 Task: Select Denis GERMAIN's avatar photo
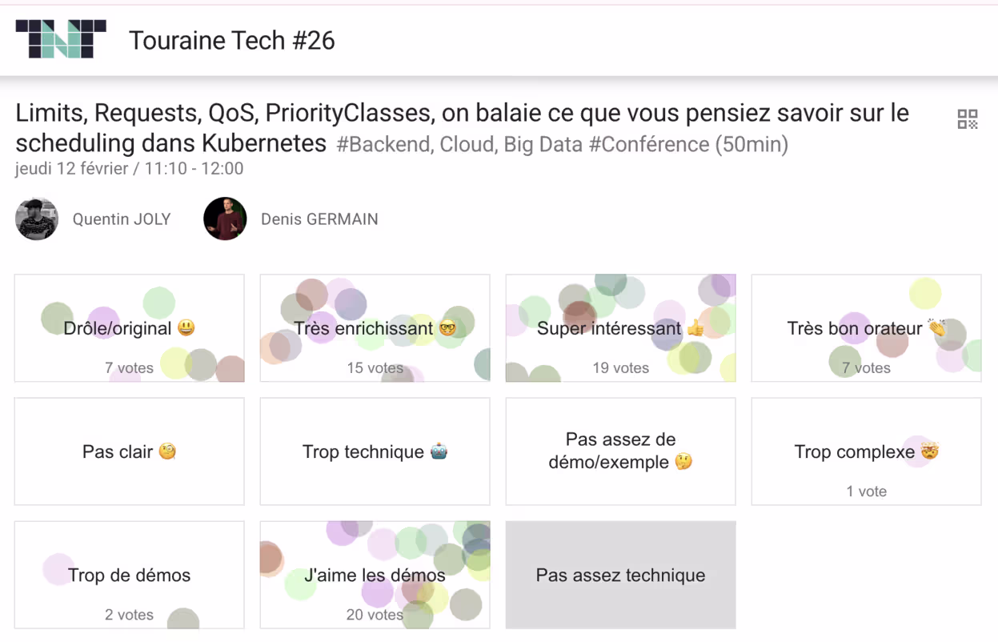pos(225,218)
